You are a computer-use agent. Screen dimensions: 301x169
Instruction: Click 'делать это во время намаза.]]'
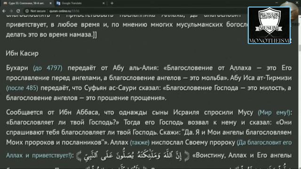point(51,35)
